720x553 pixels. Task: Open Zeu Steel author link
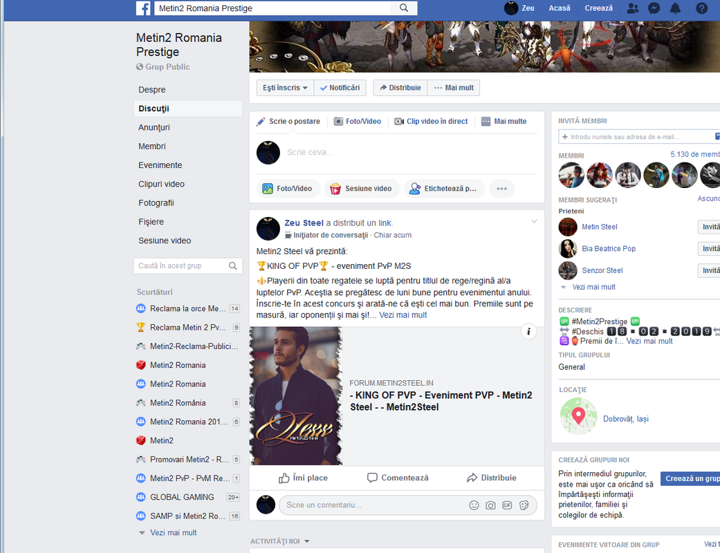click(304, 223)
